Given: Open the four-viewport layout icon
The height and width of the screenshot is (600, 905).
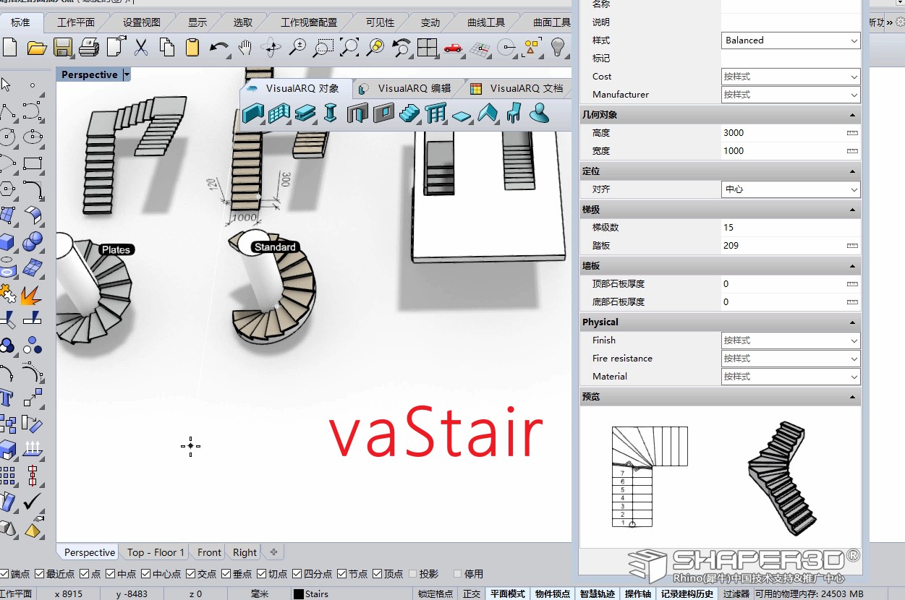Looking at the screenshot, I should [x=427, y=48].
